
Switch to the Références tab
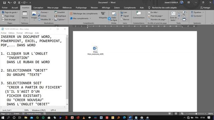(67, 8)
